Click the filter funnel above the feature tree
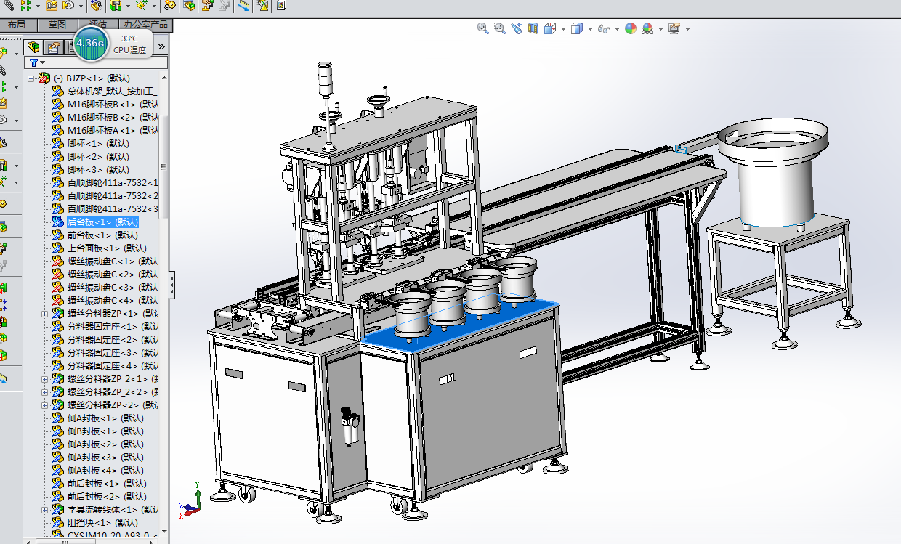 [33, 62]
